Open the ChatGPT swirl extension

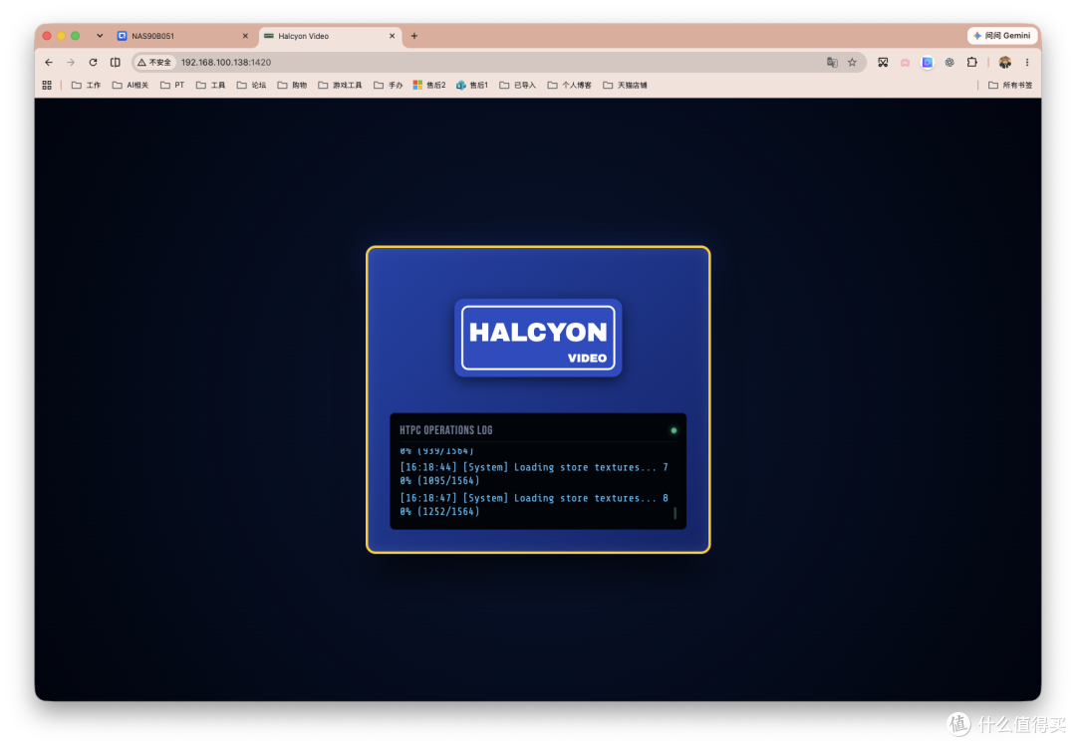click(x=949, y=63)
